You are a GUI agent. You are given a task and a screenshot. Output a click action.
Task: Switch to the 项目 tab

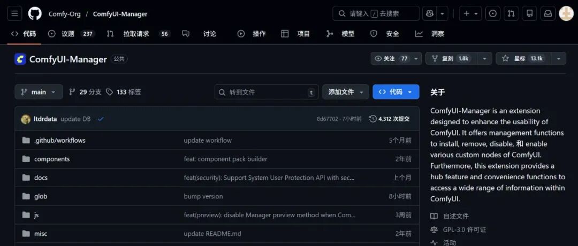point(295,34)
